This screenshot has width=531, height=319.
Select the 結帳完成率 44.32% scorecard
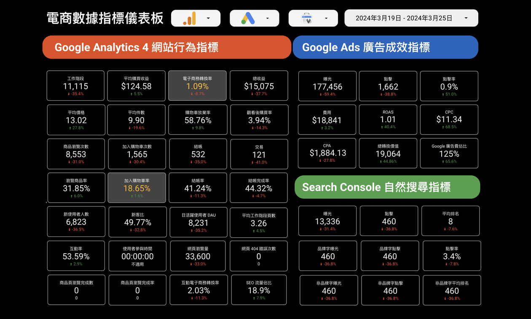click(259, 188)
